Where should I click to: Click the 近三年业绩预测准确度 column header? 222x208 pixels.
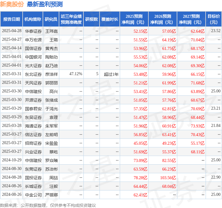(71, 19)
